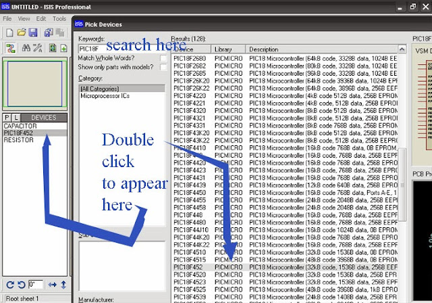Enable Match Whole Words checkbox

[x=163, y=58]
